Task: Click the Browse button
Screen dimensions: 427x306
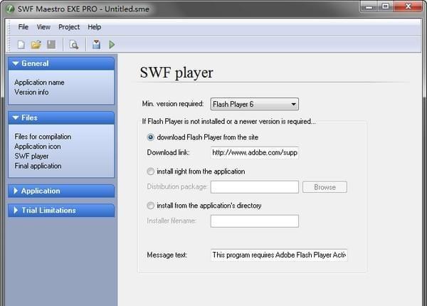Action: click(325, 187)
